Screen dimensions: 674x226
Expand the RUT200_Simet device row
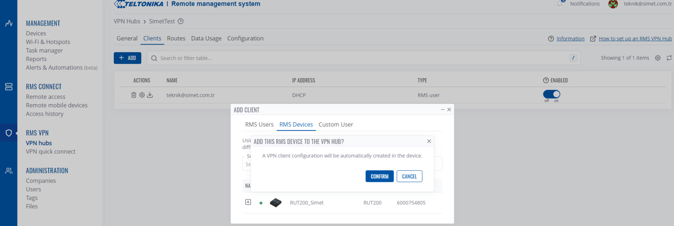[248, 202]
